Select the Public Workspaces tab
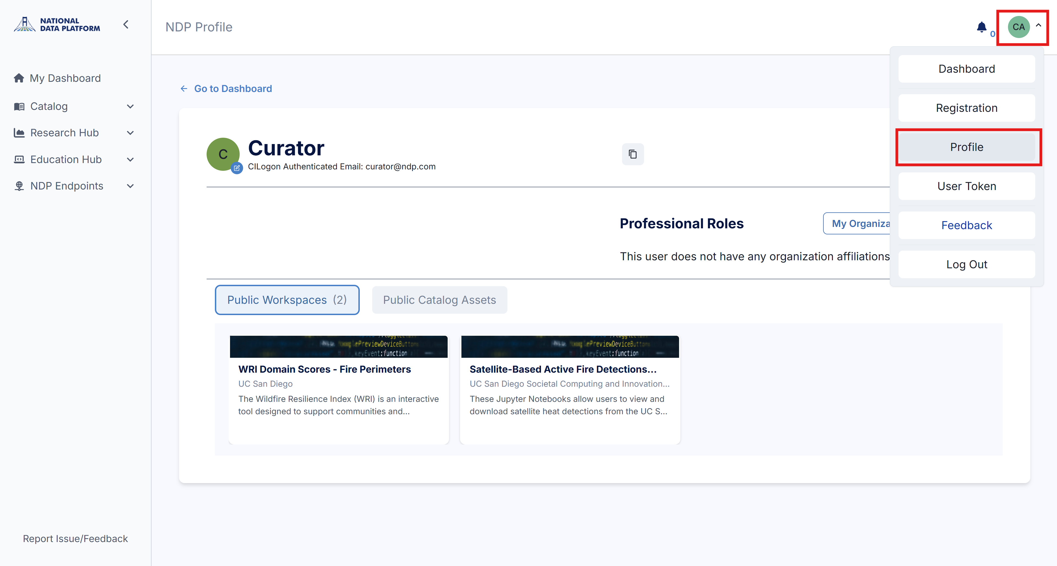The width and height of the screenshot is (1057, 566). coord(287,300)
